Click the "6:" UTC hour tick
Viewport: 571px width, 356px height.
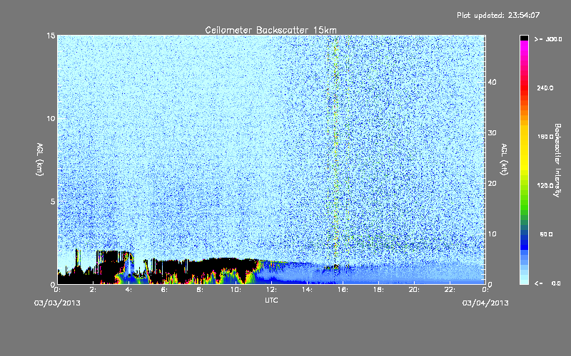tap(165, 290)
